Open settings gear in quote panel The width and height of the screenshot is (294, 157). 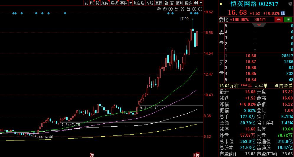point(290,4)
